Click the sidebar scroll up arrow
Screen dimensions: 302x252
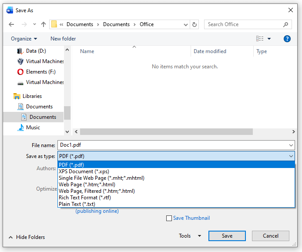[67, 50]
